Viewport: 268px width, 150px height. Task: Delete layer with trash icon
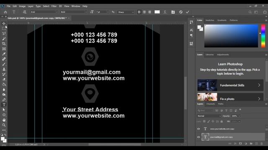pyautogui.click(x=262, y=143)
